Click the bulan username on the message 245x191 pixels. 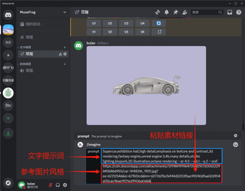(x=91, y=43)
